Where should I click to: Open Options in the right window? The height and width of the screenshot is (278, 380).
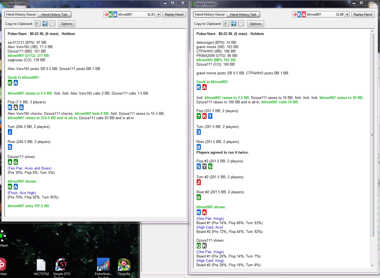click(256, 24)
